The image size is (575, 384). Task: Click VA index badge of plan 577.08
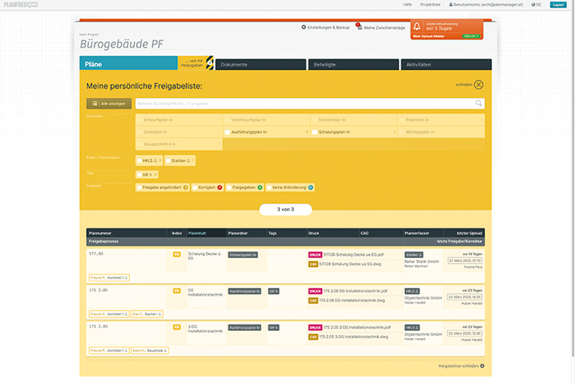tap(177, 255)
